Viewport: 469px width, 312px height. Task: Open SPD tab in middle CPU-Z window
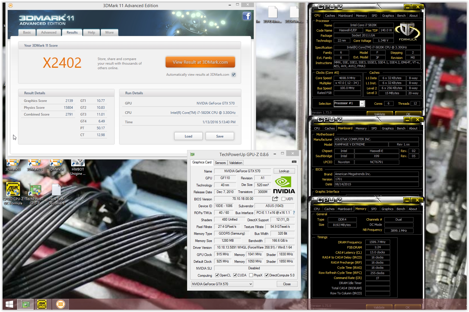[x=374, y=128]
